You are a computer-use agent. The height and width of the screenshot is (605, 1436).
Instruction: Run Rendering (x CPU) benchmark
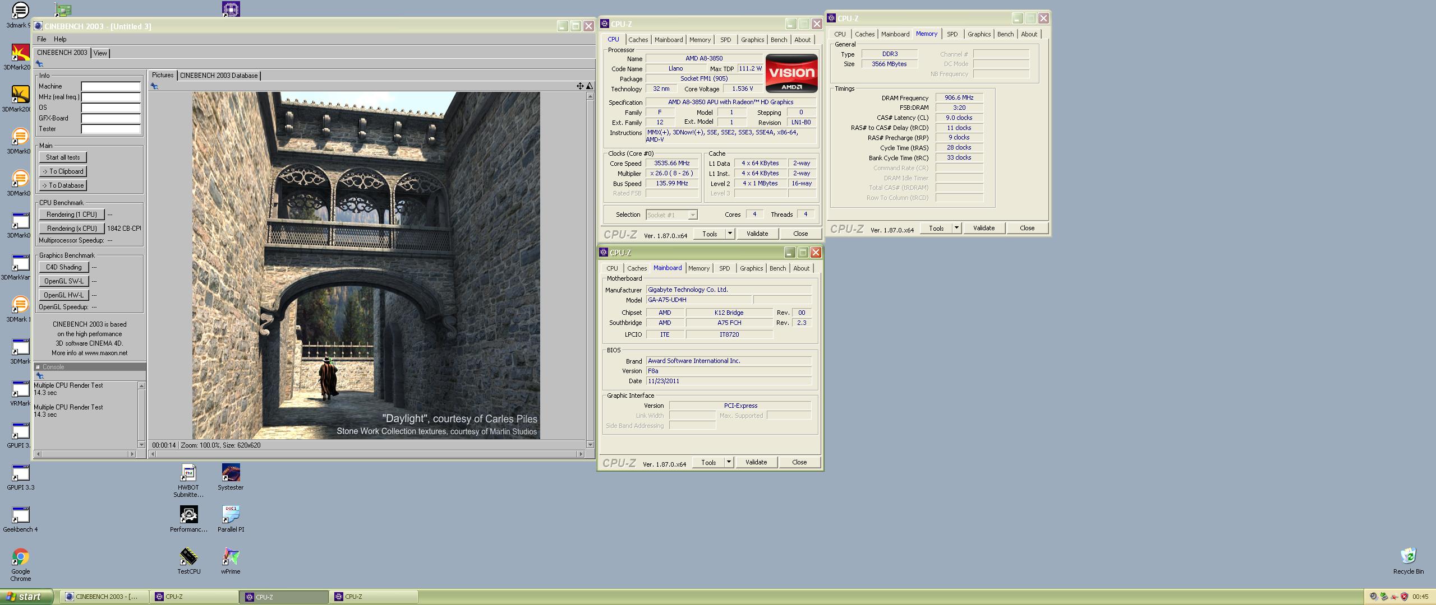(x=72, y=229)
